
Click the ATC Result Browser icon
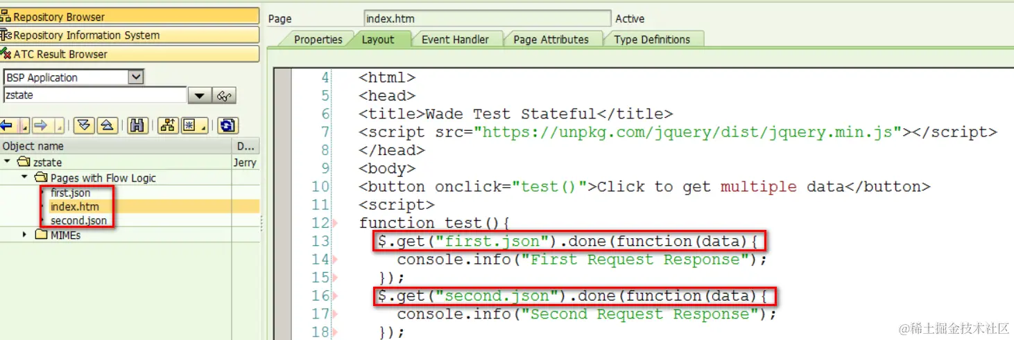click(x=6, y=53)
